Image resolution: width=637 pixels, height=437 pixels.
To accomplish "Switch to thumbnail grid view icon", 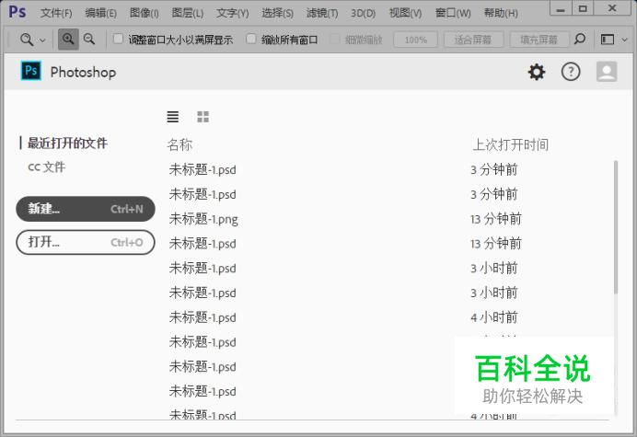I will tap(203, 117).
